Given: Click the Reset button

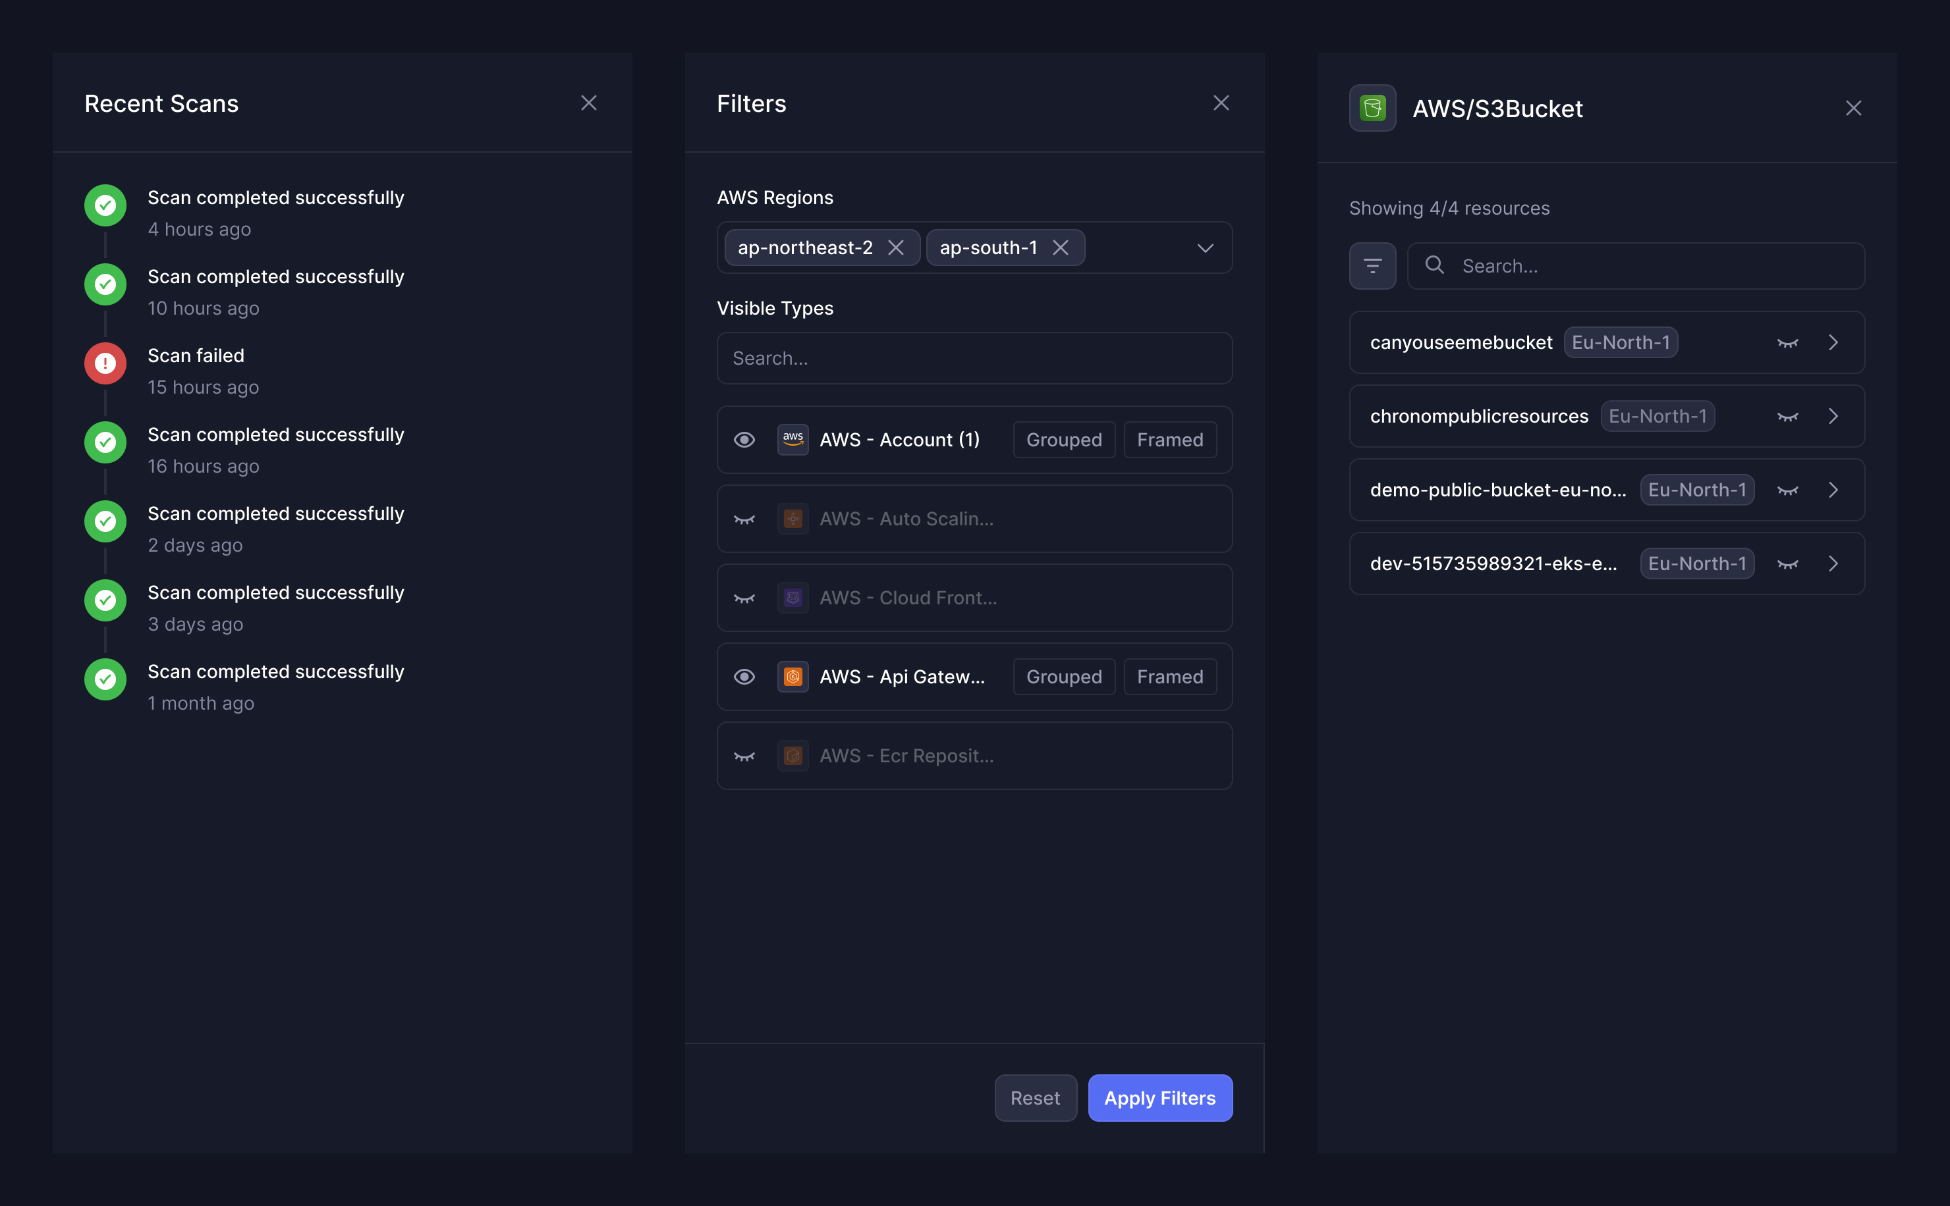Looking at the screenshot, I should coord(1035,1098).
